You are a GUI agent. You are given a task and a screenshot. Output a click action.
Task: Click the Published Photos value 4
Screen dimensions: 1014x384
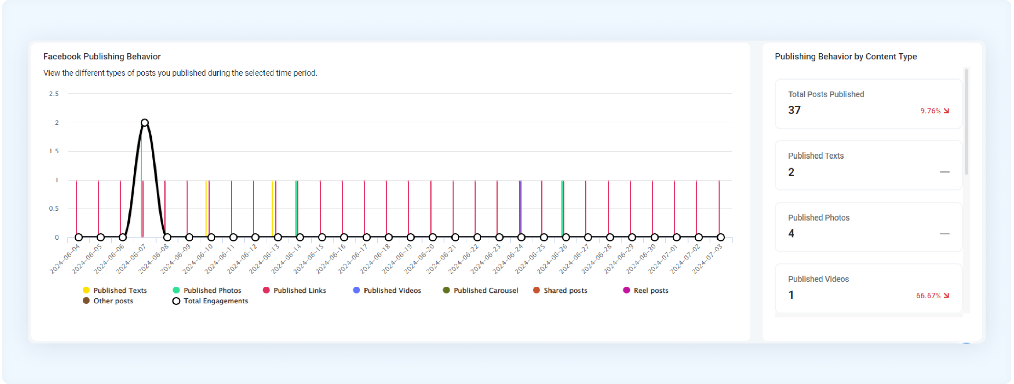(x=791, y=234)
